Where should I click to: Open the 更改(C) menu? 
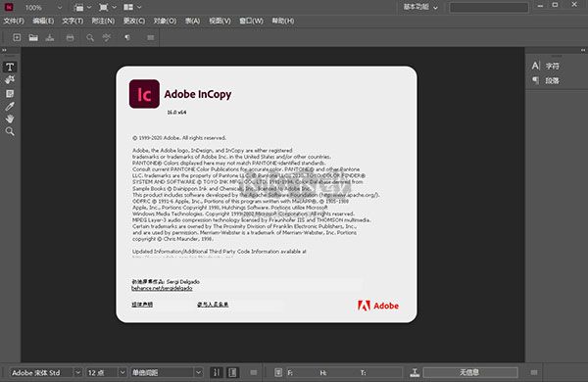point(134,21)
